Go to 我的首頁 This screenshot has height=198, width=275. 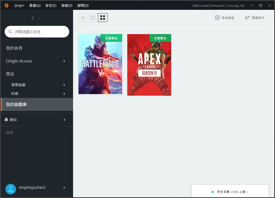tap(14, 48)
